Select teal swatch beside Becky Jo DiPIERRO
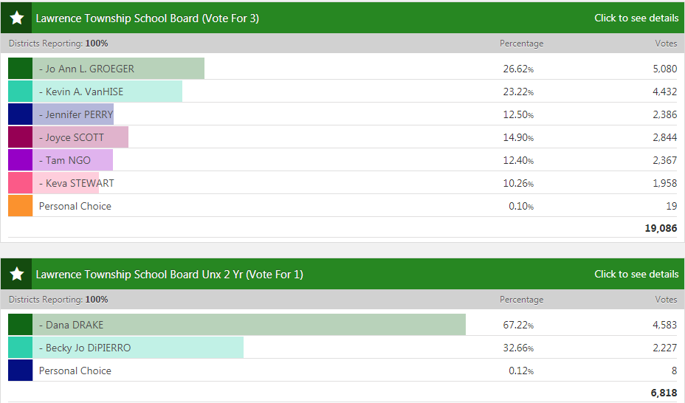The width and height of the screenshot is (685, 403). pyautogui.click(x=20, y=348)
